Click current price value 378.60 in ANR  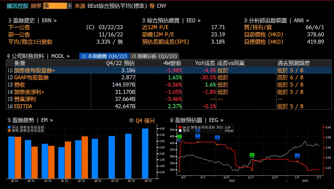[x=315, y=35]
